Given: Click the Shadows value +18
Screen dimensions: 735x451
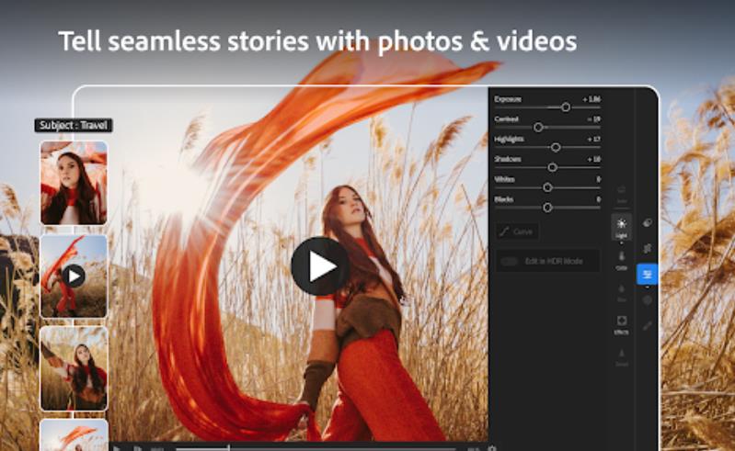Looking at the screenshot, I should pos(594,159).
